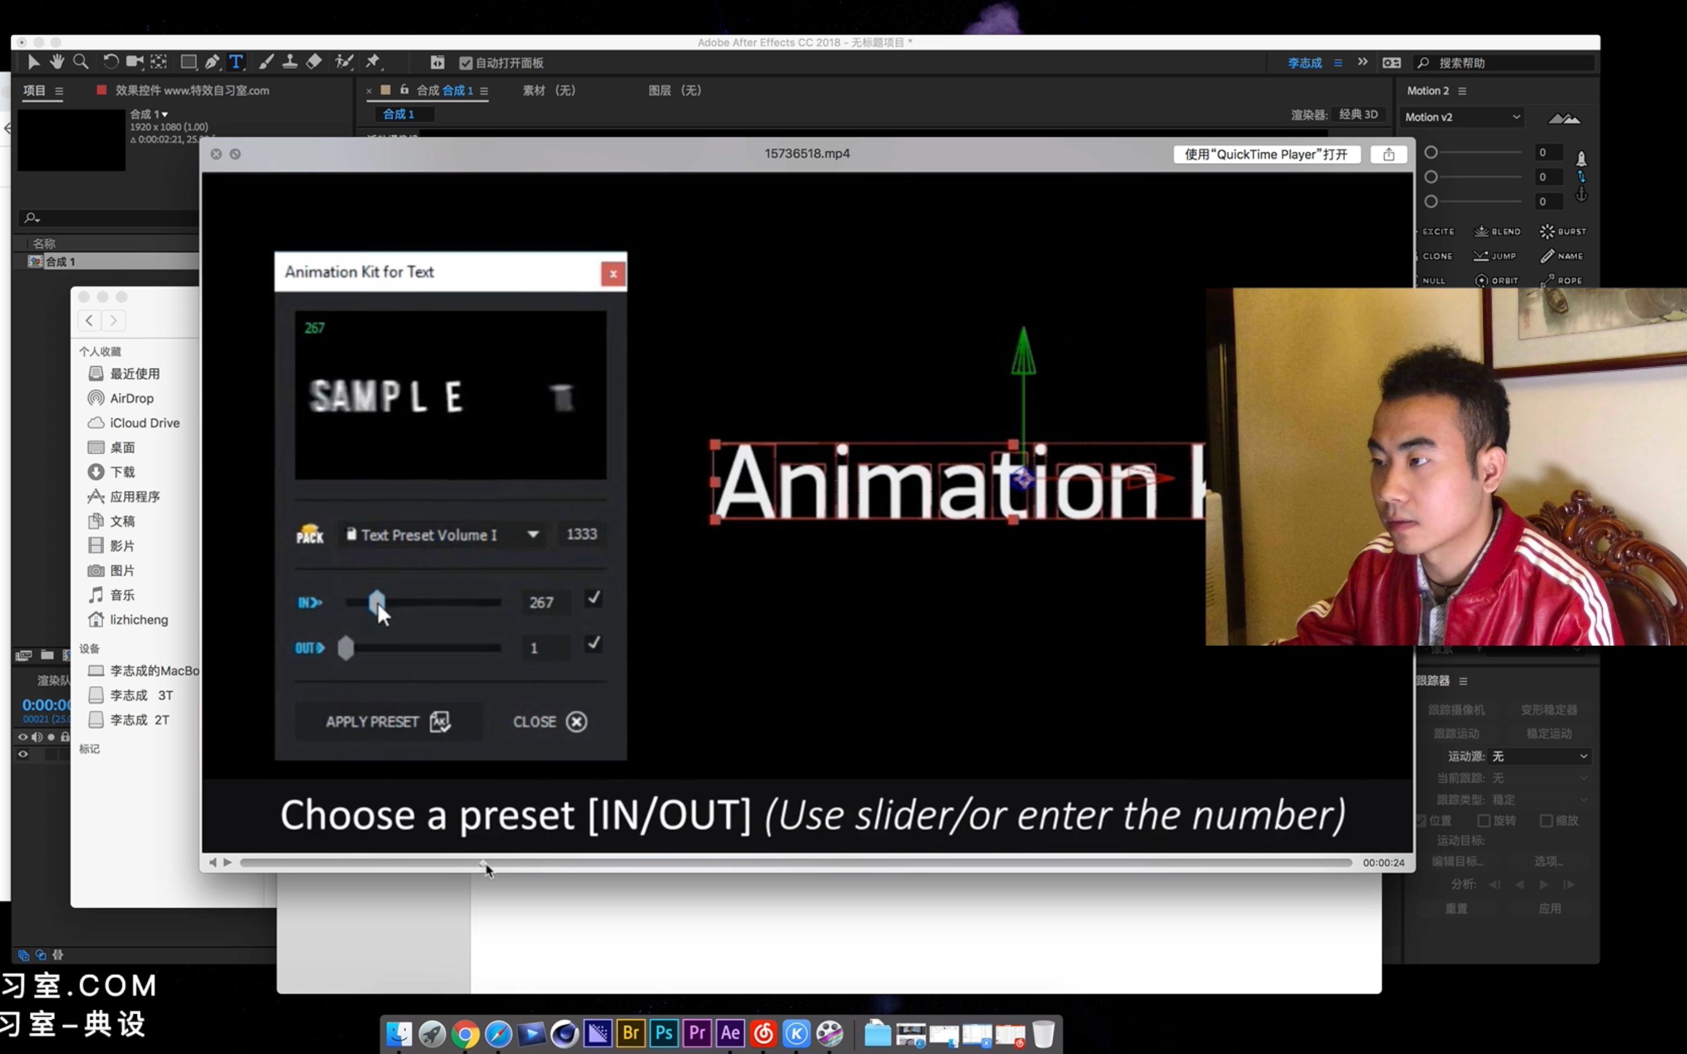
Task: Open Premiere Pro from the dock
Action: 697,1032
